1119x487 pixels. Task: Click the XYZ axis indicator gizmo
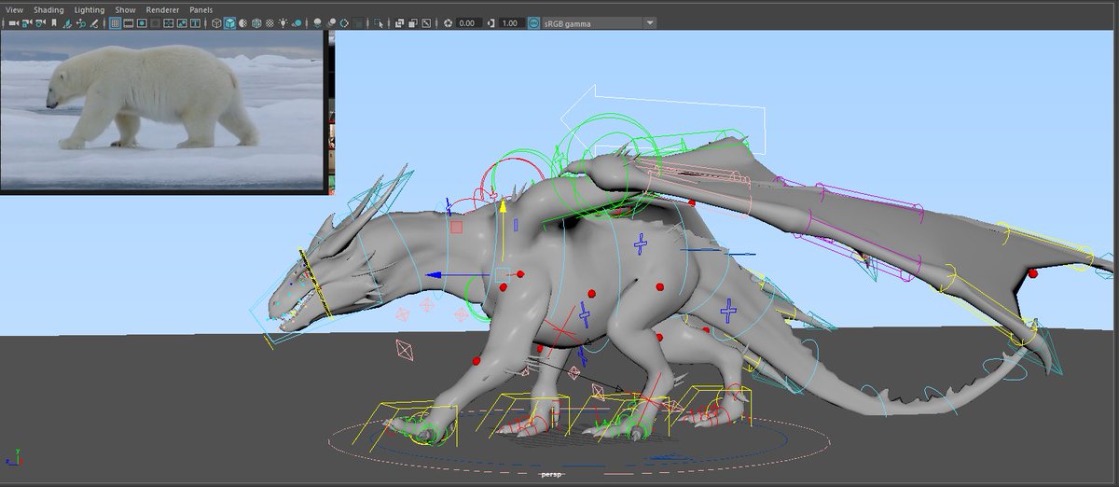[16, 459]
